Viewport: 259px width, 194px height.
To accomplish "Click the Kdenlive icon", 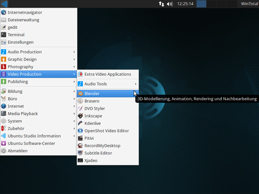I will tap(80, 123).
